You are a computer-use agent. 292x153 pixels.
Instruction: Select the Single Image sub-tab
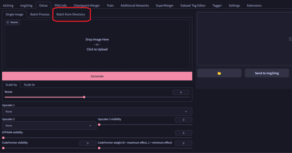[14, 14]
